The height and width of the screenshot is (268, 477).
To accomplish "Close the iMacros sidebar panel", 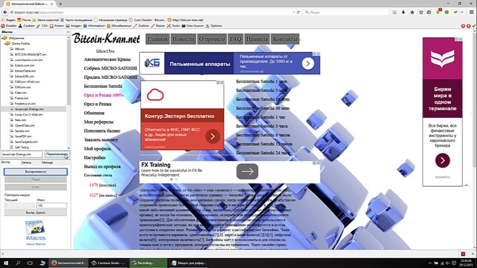I will (x=68, y=32).
